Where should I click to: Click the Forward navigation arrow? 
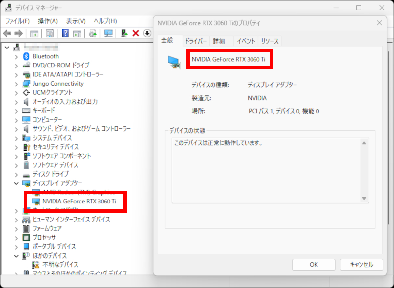pos(18,33)
